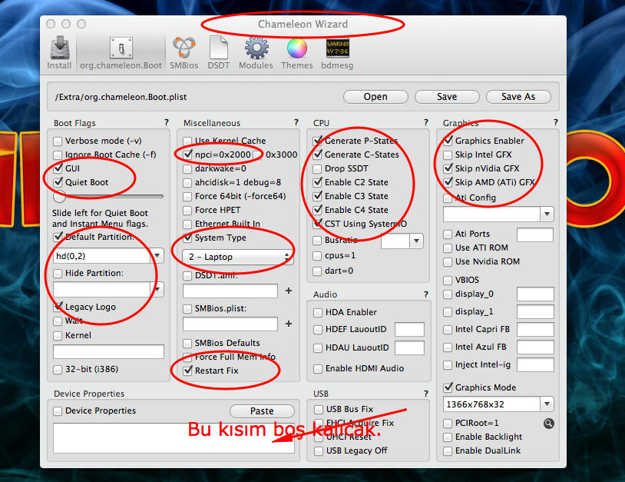Click the Quiet Boot slider track
The image size is (625, 482).
coord(107,198)
